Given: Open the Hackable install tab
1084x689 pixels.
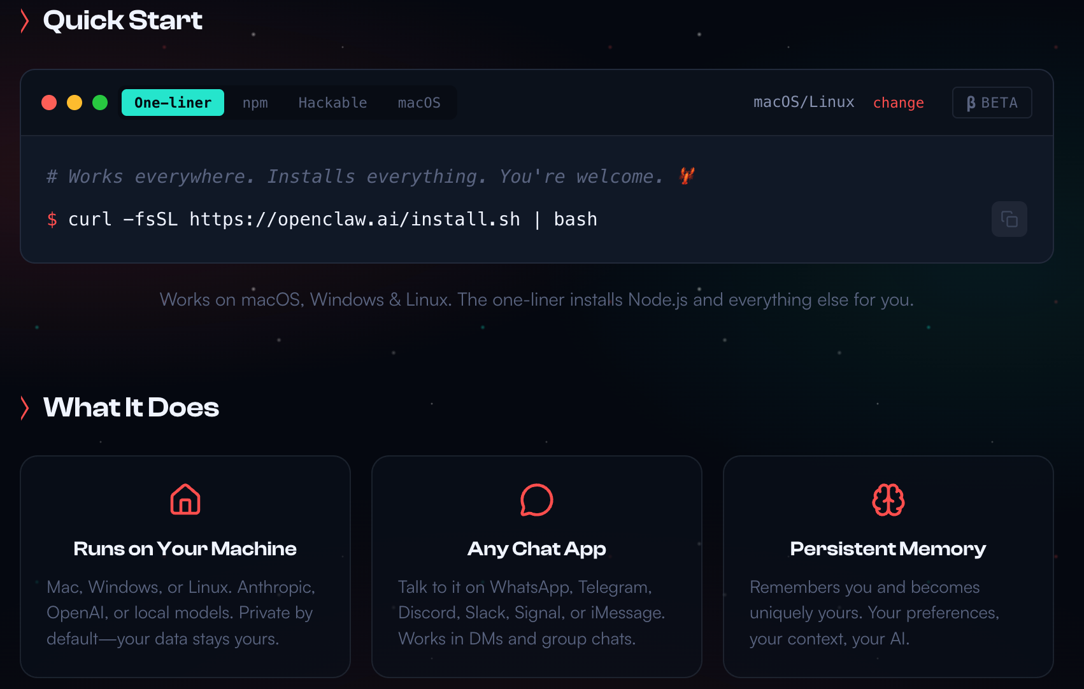Looking at the screenshot, I should [332, 103].
